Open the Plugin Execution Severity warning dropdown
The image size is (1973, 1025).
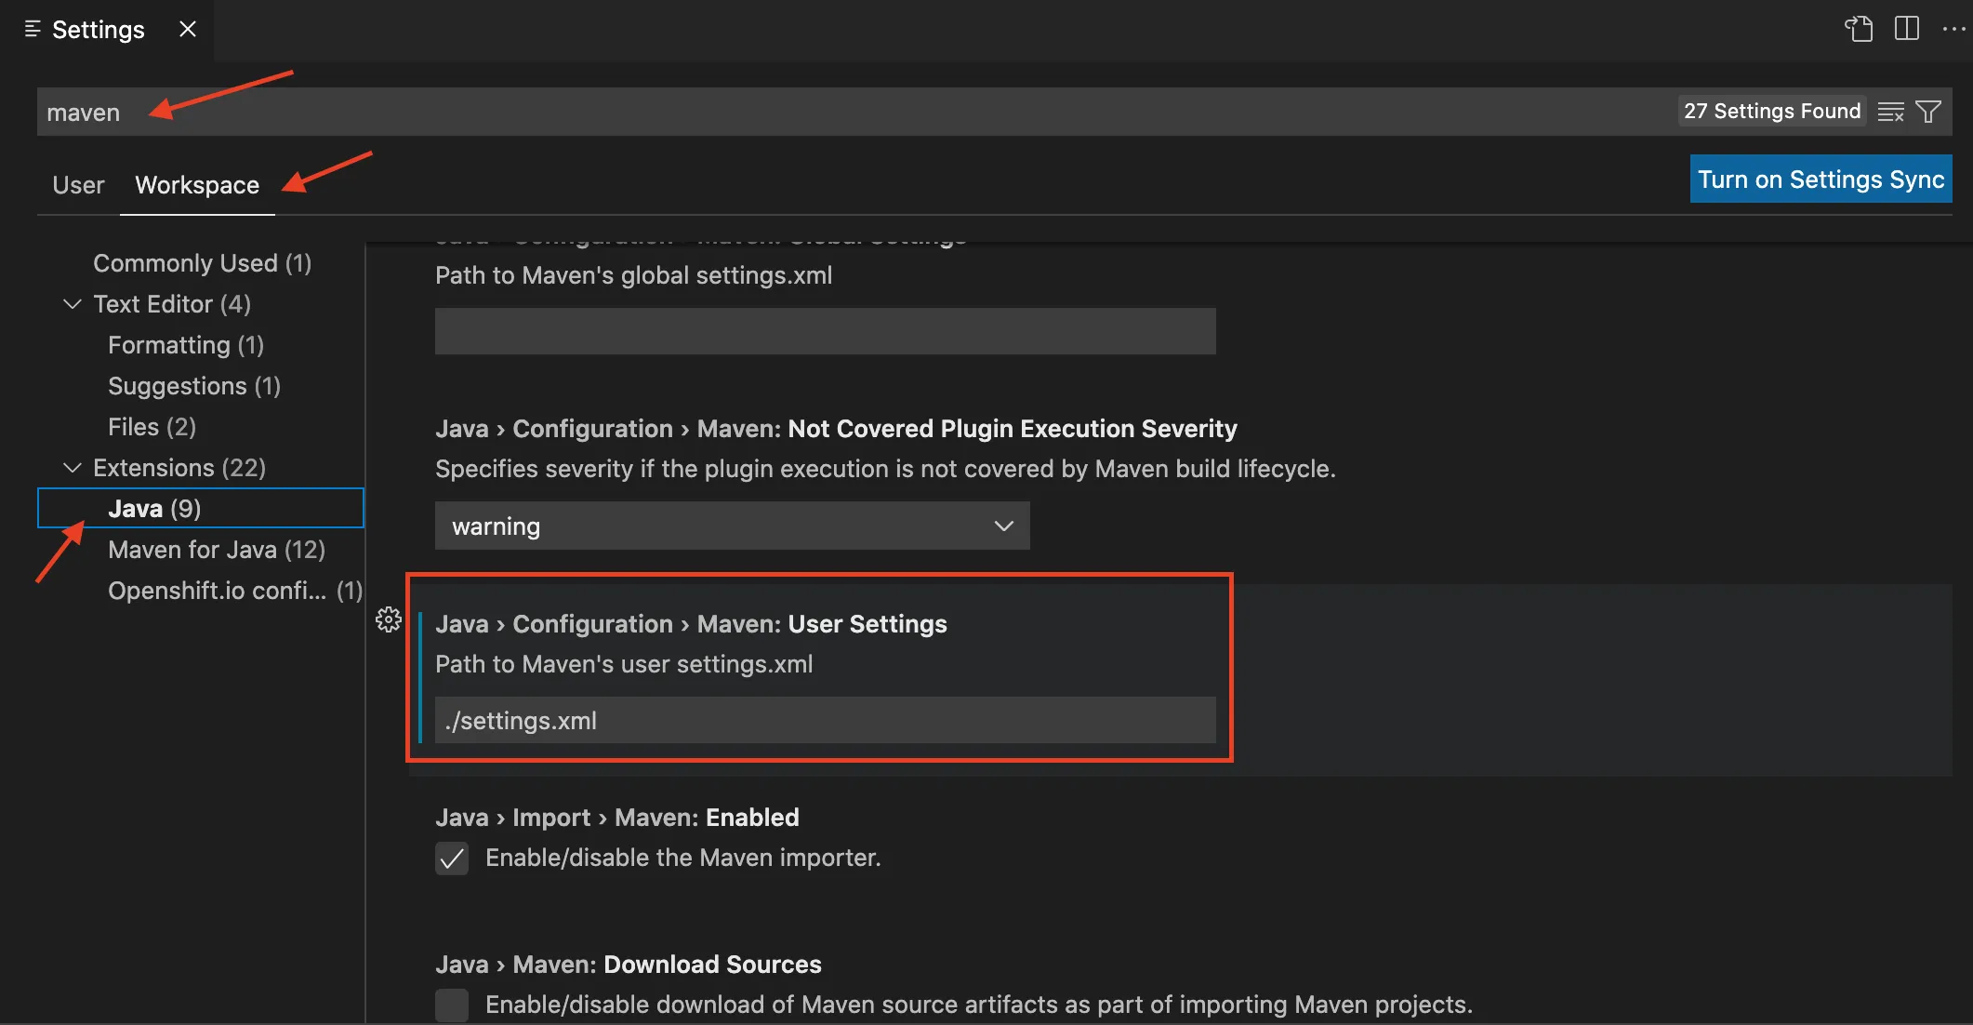pyautogui.click(x=732, y=526)
